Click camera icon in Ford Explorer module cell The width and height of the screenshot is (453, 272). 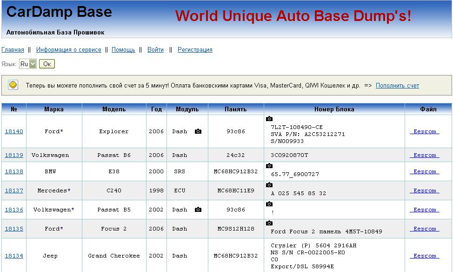coord(198,131)
